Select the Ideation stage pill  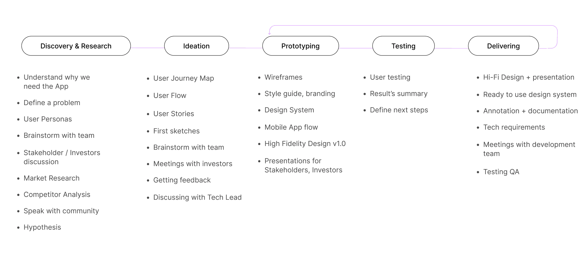point(196,46)
